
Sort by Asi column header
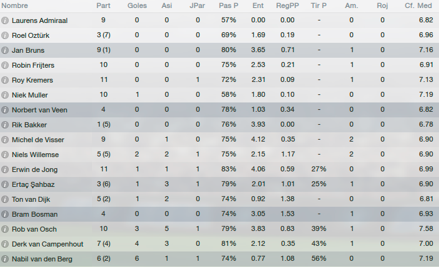click(x=167, y=6)
